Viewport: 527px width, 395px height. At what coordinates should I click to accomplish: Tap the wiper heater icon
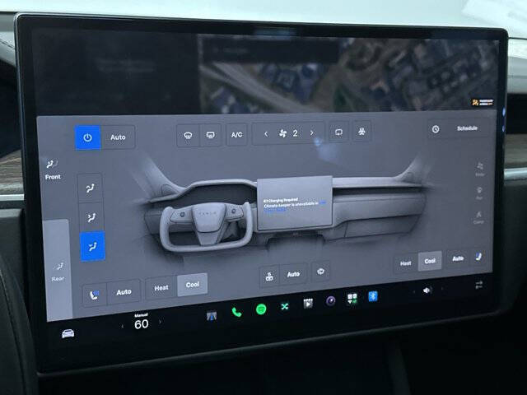click(x=320, y=272)
